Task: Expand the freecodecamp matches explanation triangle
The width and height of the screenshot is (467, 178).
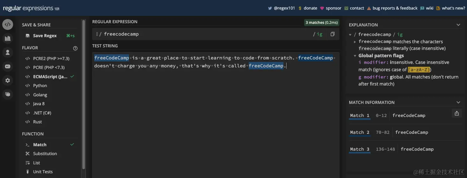Action: 355,42
